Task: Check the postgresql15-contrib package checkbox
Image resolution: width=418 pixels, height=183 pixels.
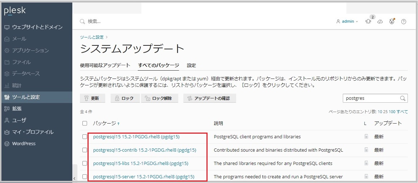Action: point(85,150)
